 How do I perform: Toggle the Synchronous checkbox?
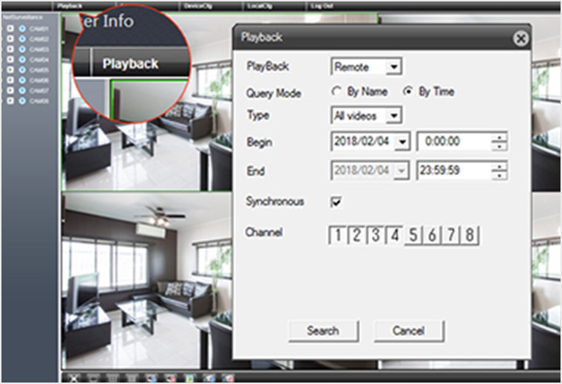336,202
